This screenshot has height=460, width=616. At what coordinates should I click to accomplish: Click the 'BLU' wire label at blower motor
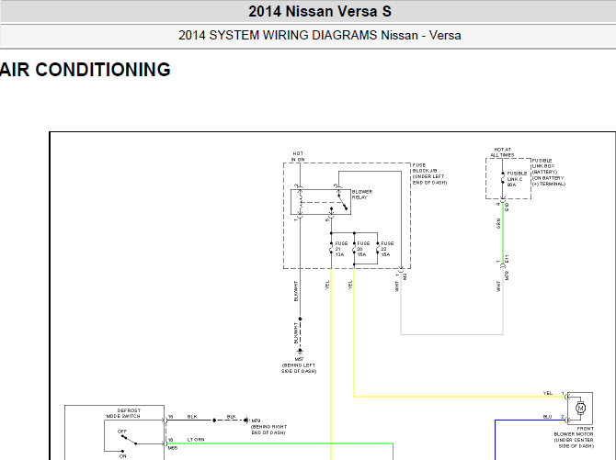[x=548, y=417]
